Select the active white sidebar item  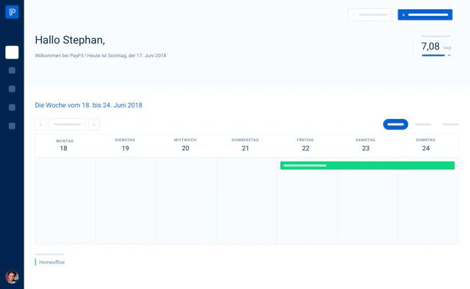(x=12, y=53)
